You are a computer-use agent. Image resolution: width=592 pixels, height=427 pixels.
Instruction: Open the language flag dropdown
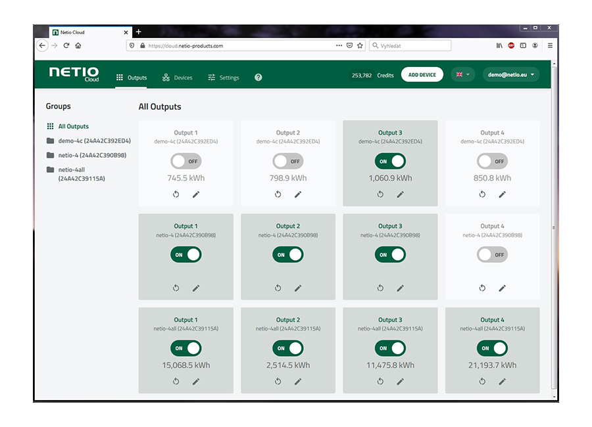coord(460,75)
